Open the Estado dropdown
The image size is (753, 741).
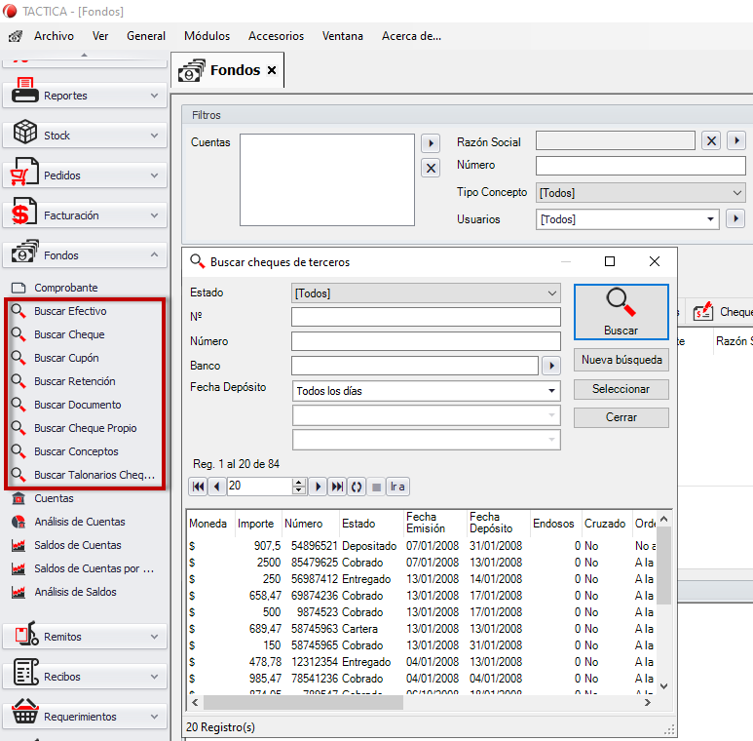426,293
